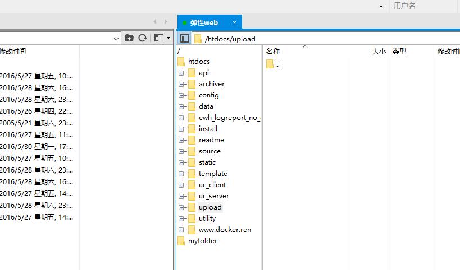
Task: Select the myfolder folder in tree
Action: point(202,241)
